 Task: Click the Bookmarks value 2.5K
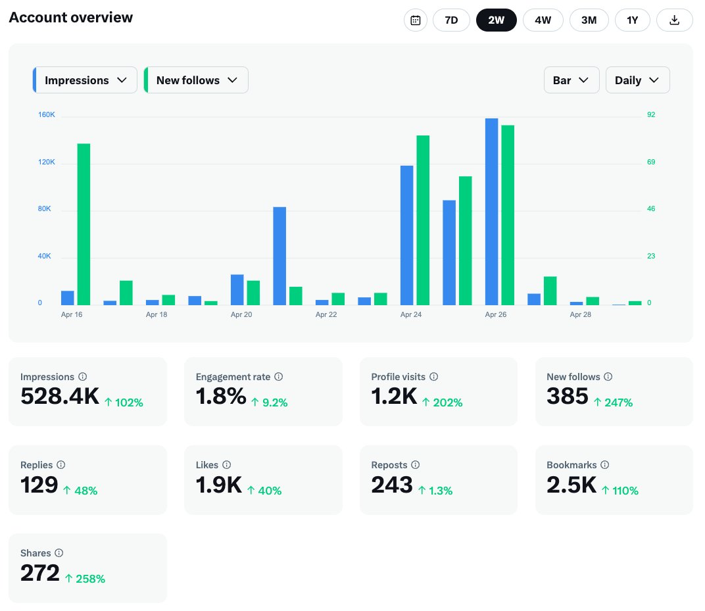coord(571,485)
